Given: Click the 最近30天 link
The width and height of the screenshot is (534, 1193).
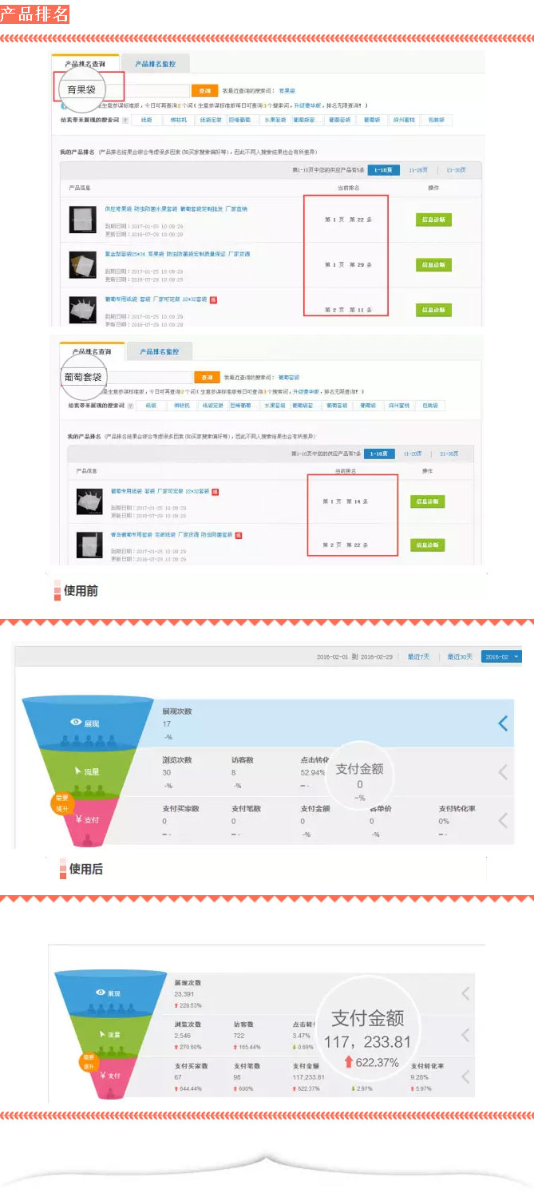Looking at the screenshot, I should [x=460, y=656].
